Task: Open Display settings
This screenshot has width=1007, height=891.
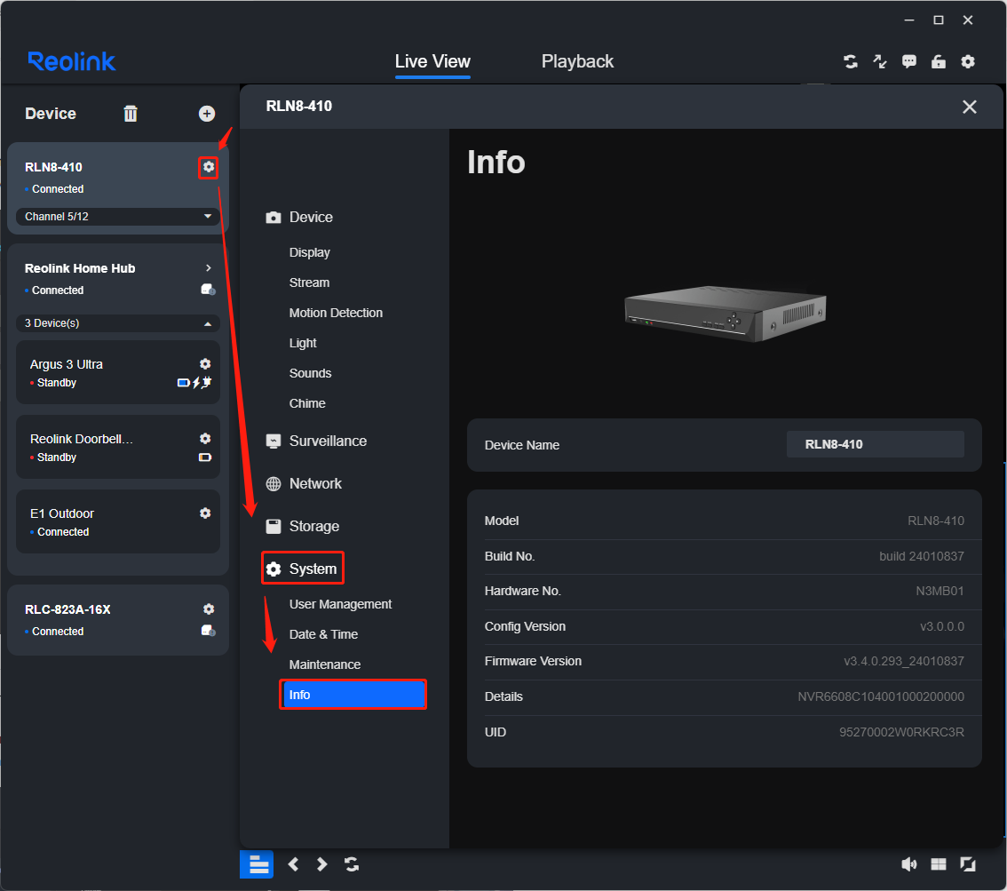Action: (310, 252)
